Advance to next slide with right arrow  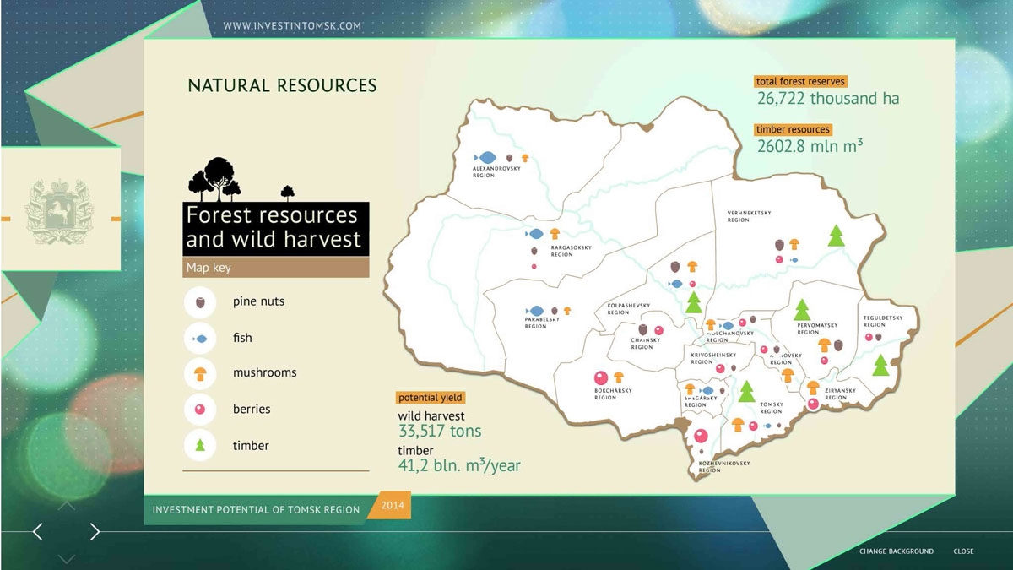[95, 531]
